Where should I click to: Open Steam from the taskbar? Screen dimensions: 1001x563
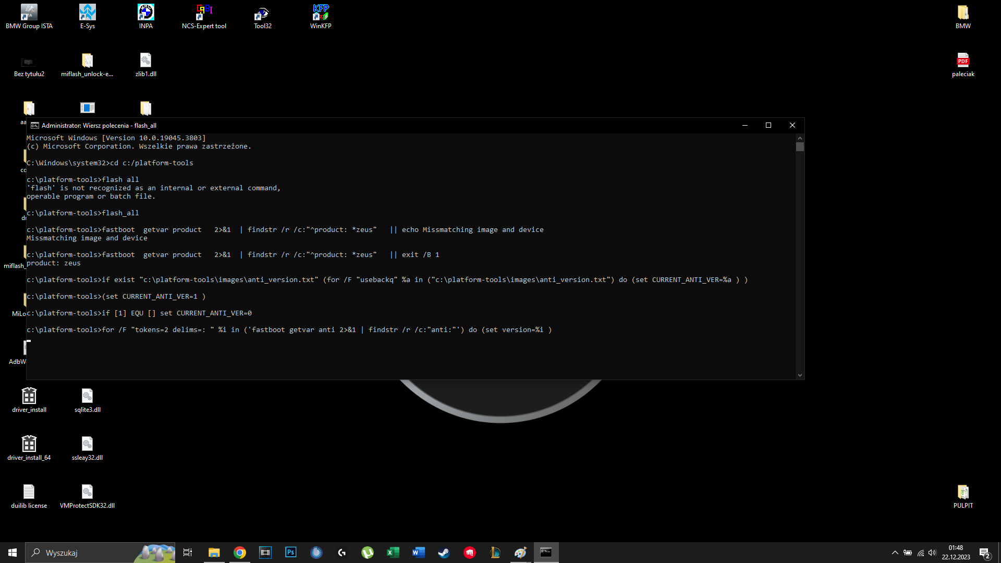(x=444, y=553)
